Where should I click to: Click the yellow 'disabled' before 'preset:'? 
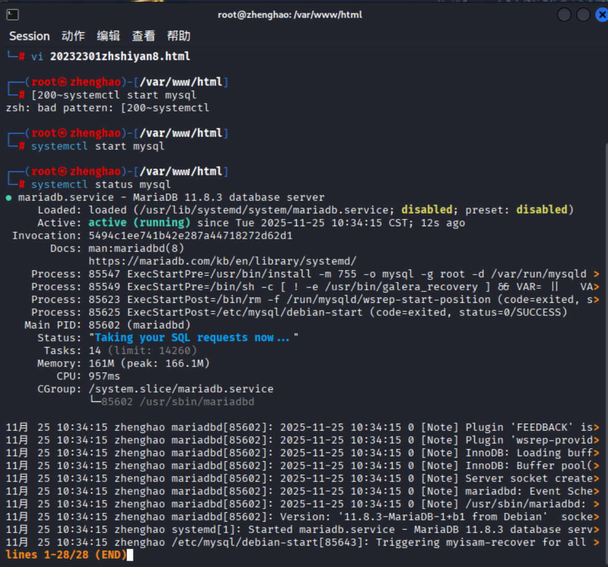click(x=426, y=210)
